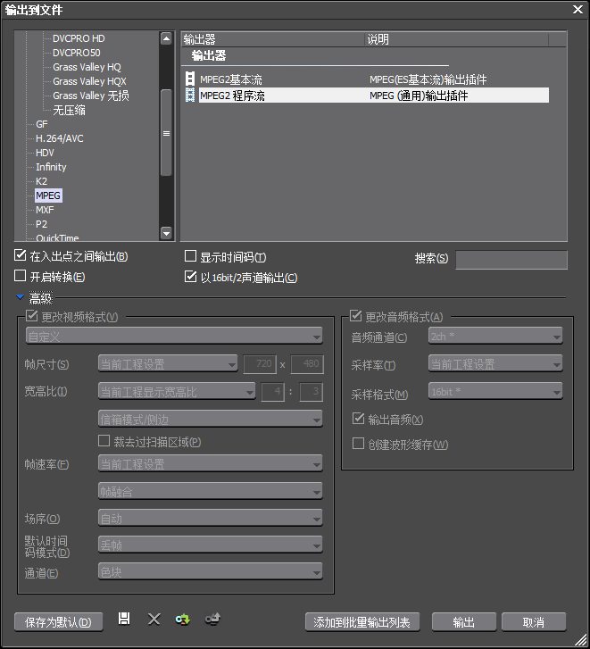Uncheck 以16bit/2声道输出 checkbox
Screen dimensions: 590x649
[x=190, y=277]
